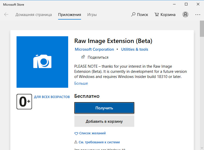The image size is (204, 150).
Task: Open the Microsoft Corporation publisher link
Action: [x=94, y=49]
